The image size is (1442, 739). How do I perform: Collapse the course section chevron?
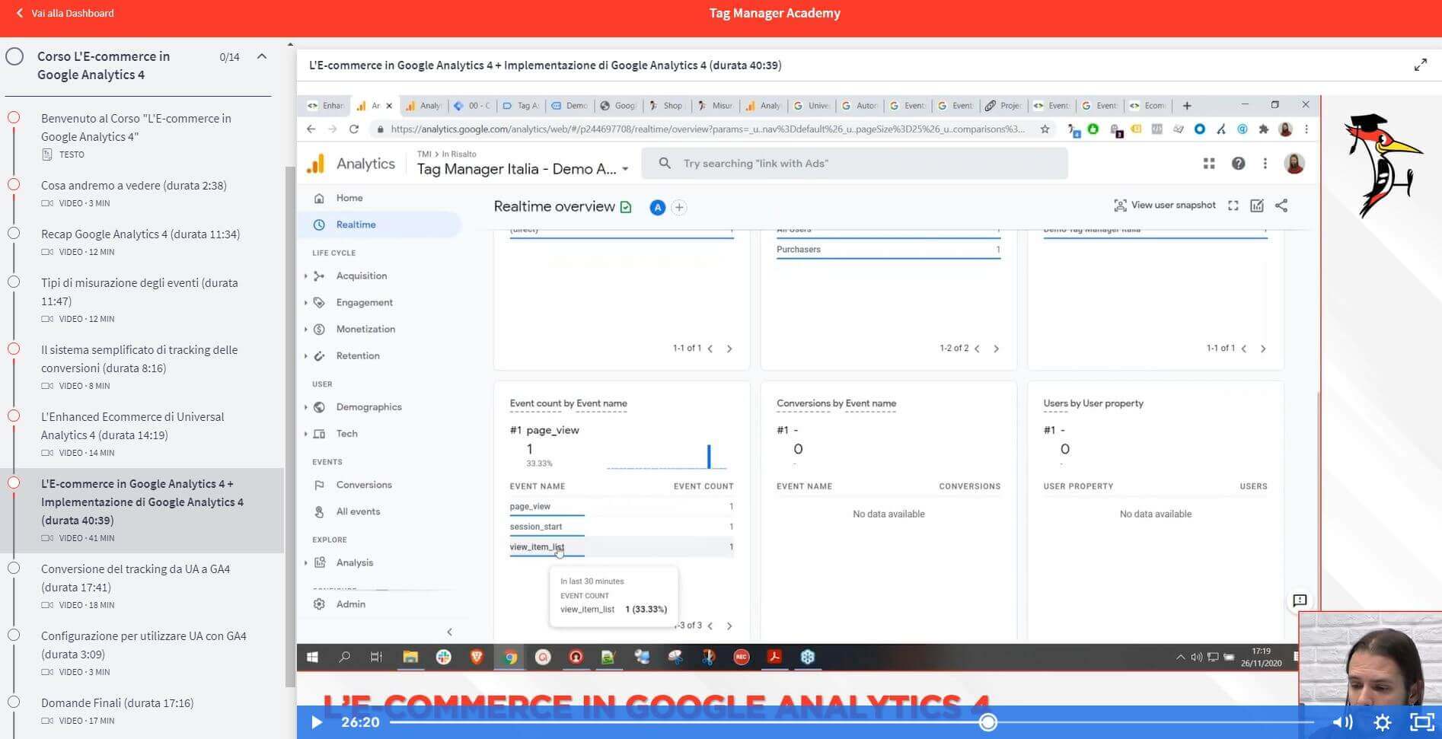pyautogui.click(x=262, y=56)
